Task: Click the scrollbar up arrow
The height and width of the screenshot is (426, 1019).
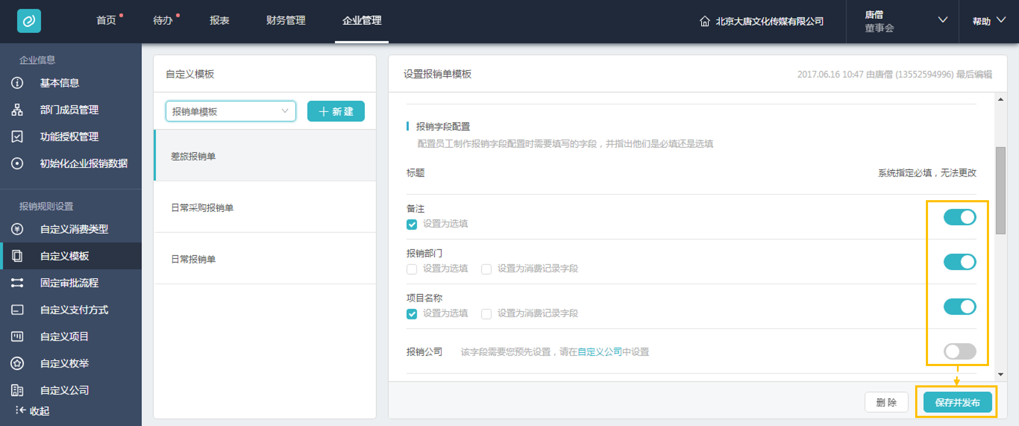Action: point(1000,100)
